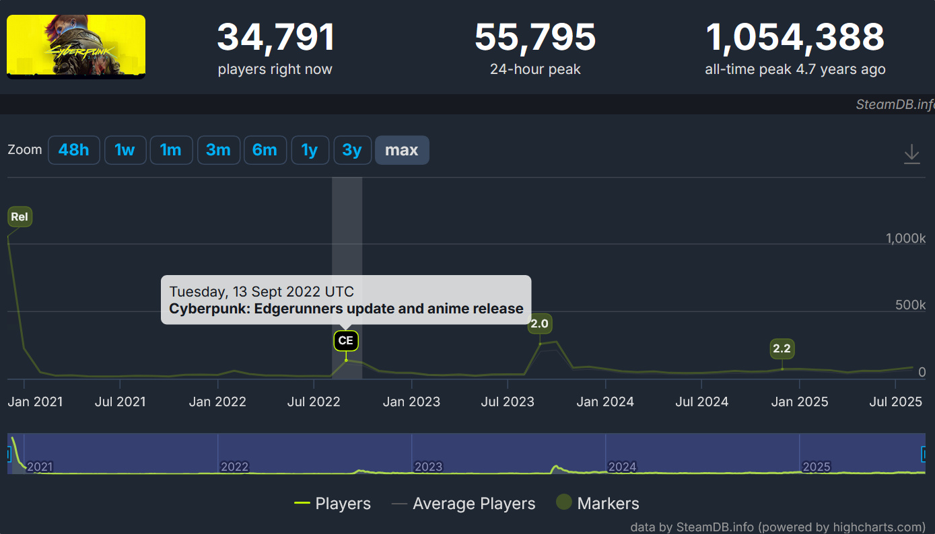The image size is (935, 534).
Task: Click the Zoom label text
Action: pyautogui.click(x=25, y=149)
